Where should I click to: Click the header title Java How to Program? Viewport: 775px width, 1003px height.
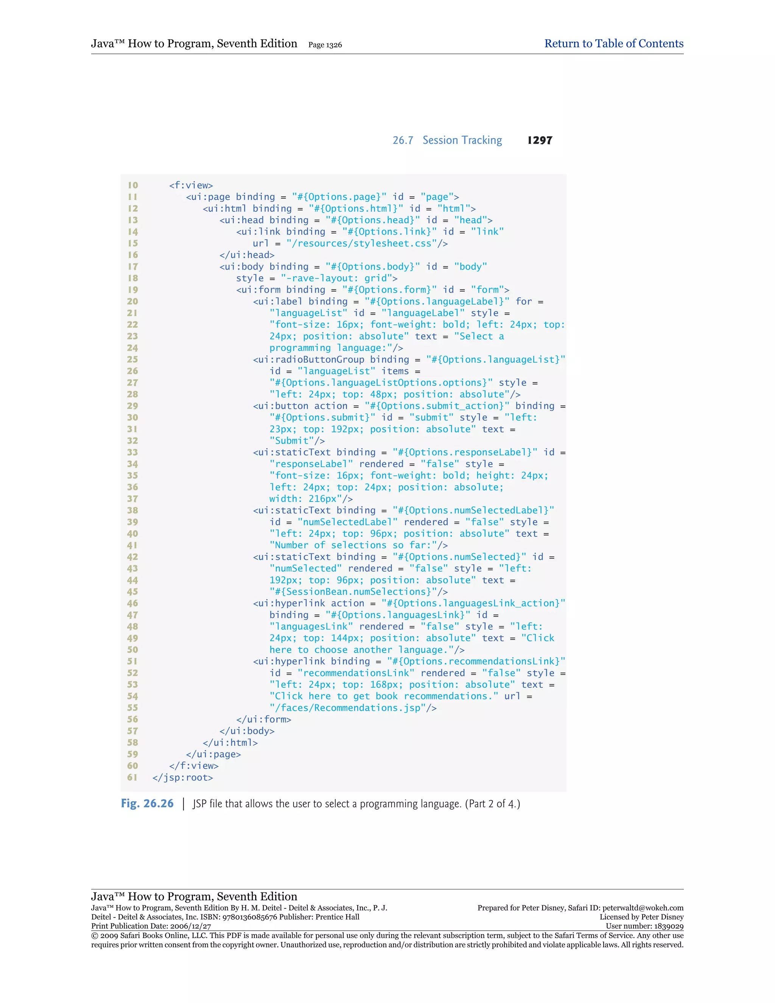click(x=194, y=44)
